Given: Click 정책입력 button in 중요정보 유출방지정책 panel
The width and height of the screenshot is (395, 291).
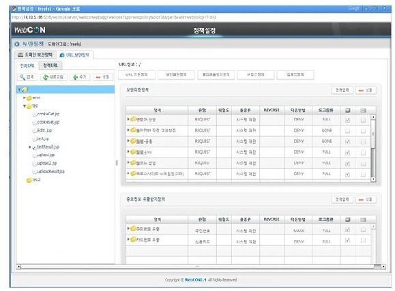Looking at the screenshot, I should (x=342, y=200).
